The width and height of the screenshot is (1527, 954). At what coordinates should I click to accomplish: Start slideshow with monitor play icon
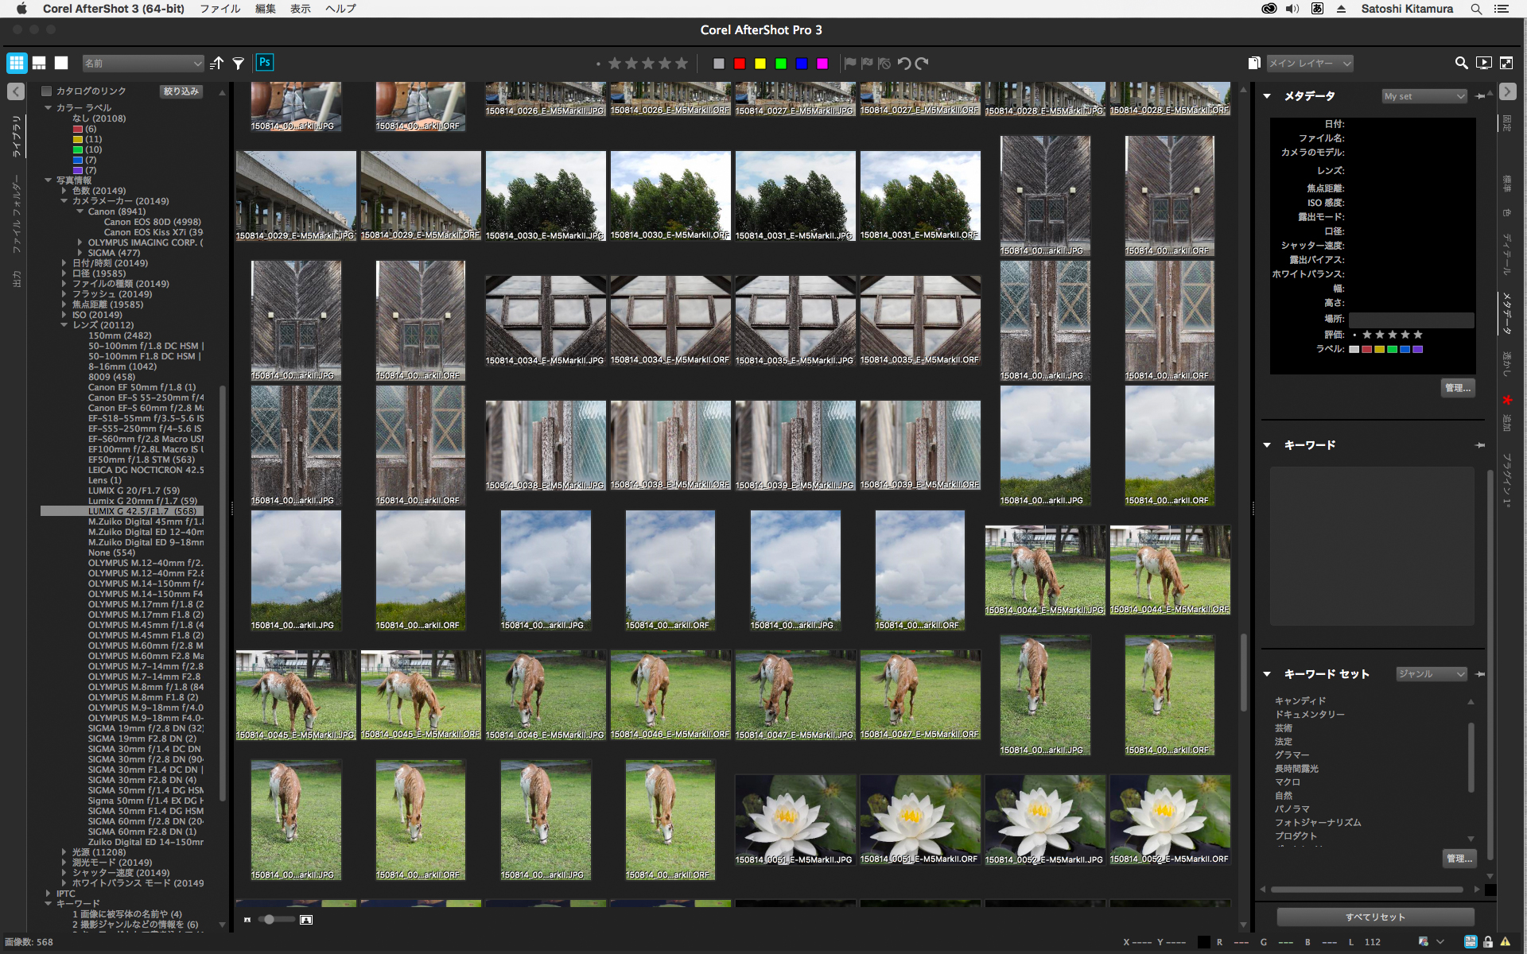[1484, 63]
